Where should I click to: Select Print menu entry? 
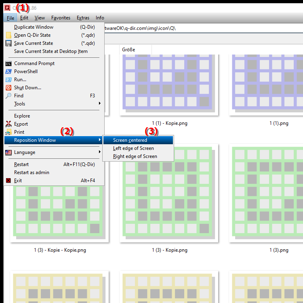coord(54,132)
